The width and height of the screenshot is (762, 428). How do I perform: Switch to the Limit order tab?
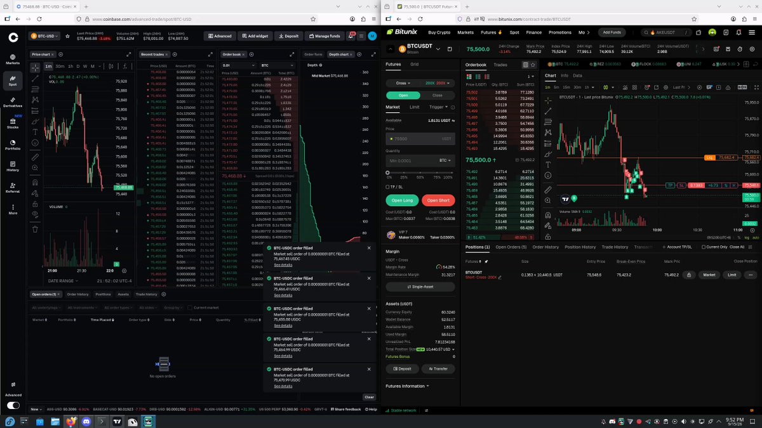click(x=414, y=107)
